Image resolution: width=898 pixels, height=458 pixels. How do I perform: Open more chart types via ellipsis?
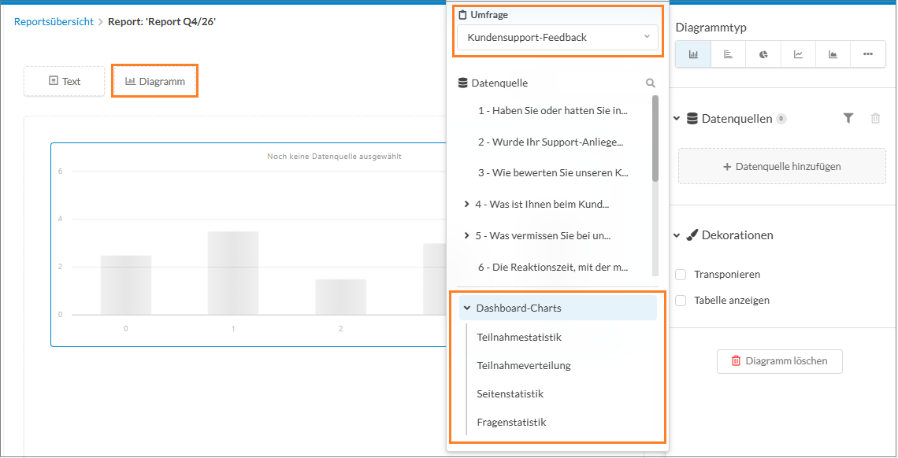click(x=867, y=54)
